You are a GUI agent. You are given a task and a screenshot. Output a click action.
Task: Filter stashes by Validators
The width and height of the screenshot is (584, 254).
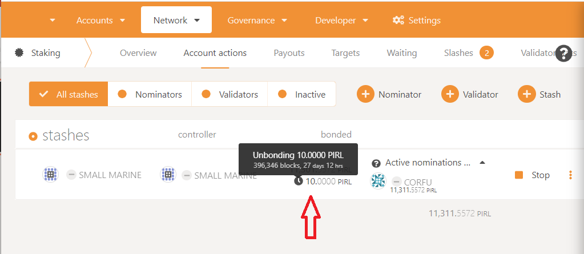coord(229,94)
